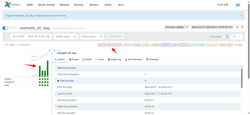Screen dimensions: 250x115
Task: Expand the Admin menu
Action: pos(109,5)
